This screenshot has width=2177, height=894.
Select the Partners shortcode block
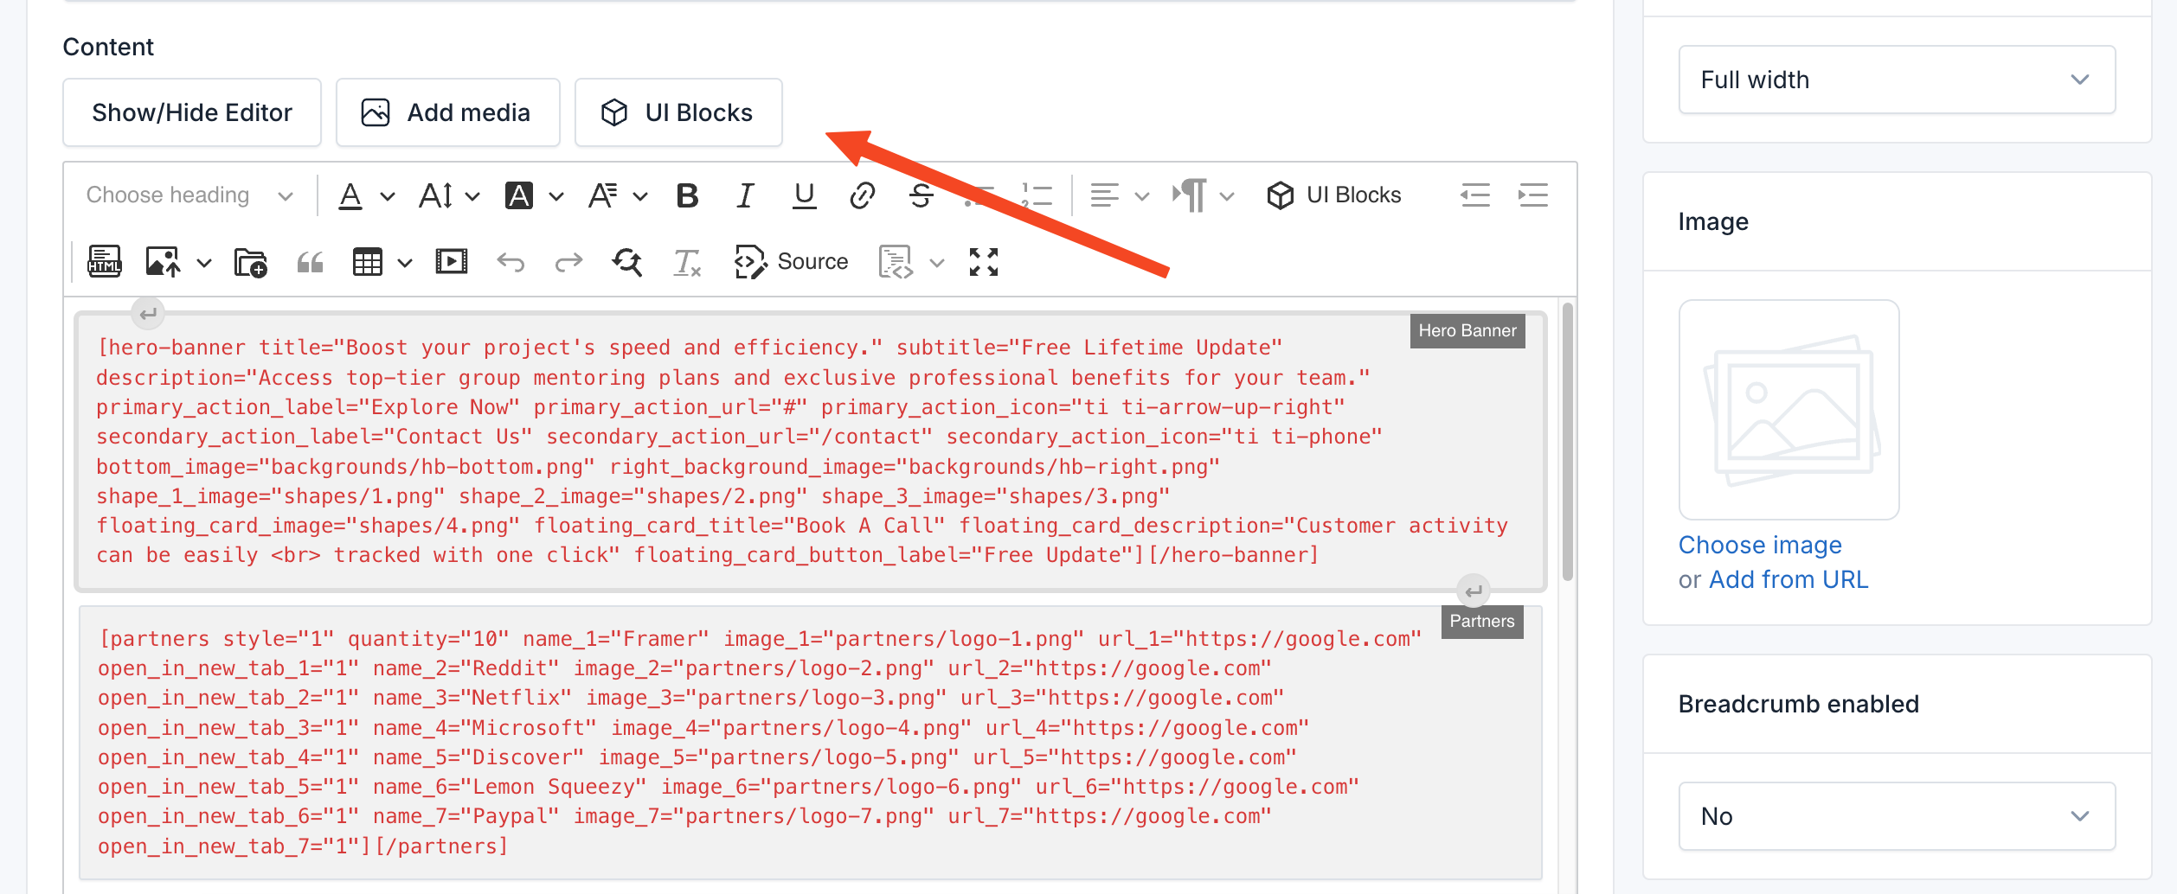coord(810,742)
